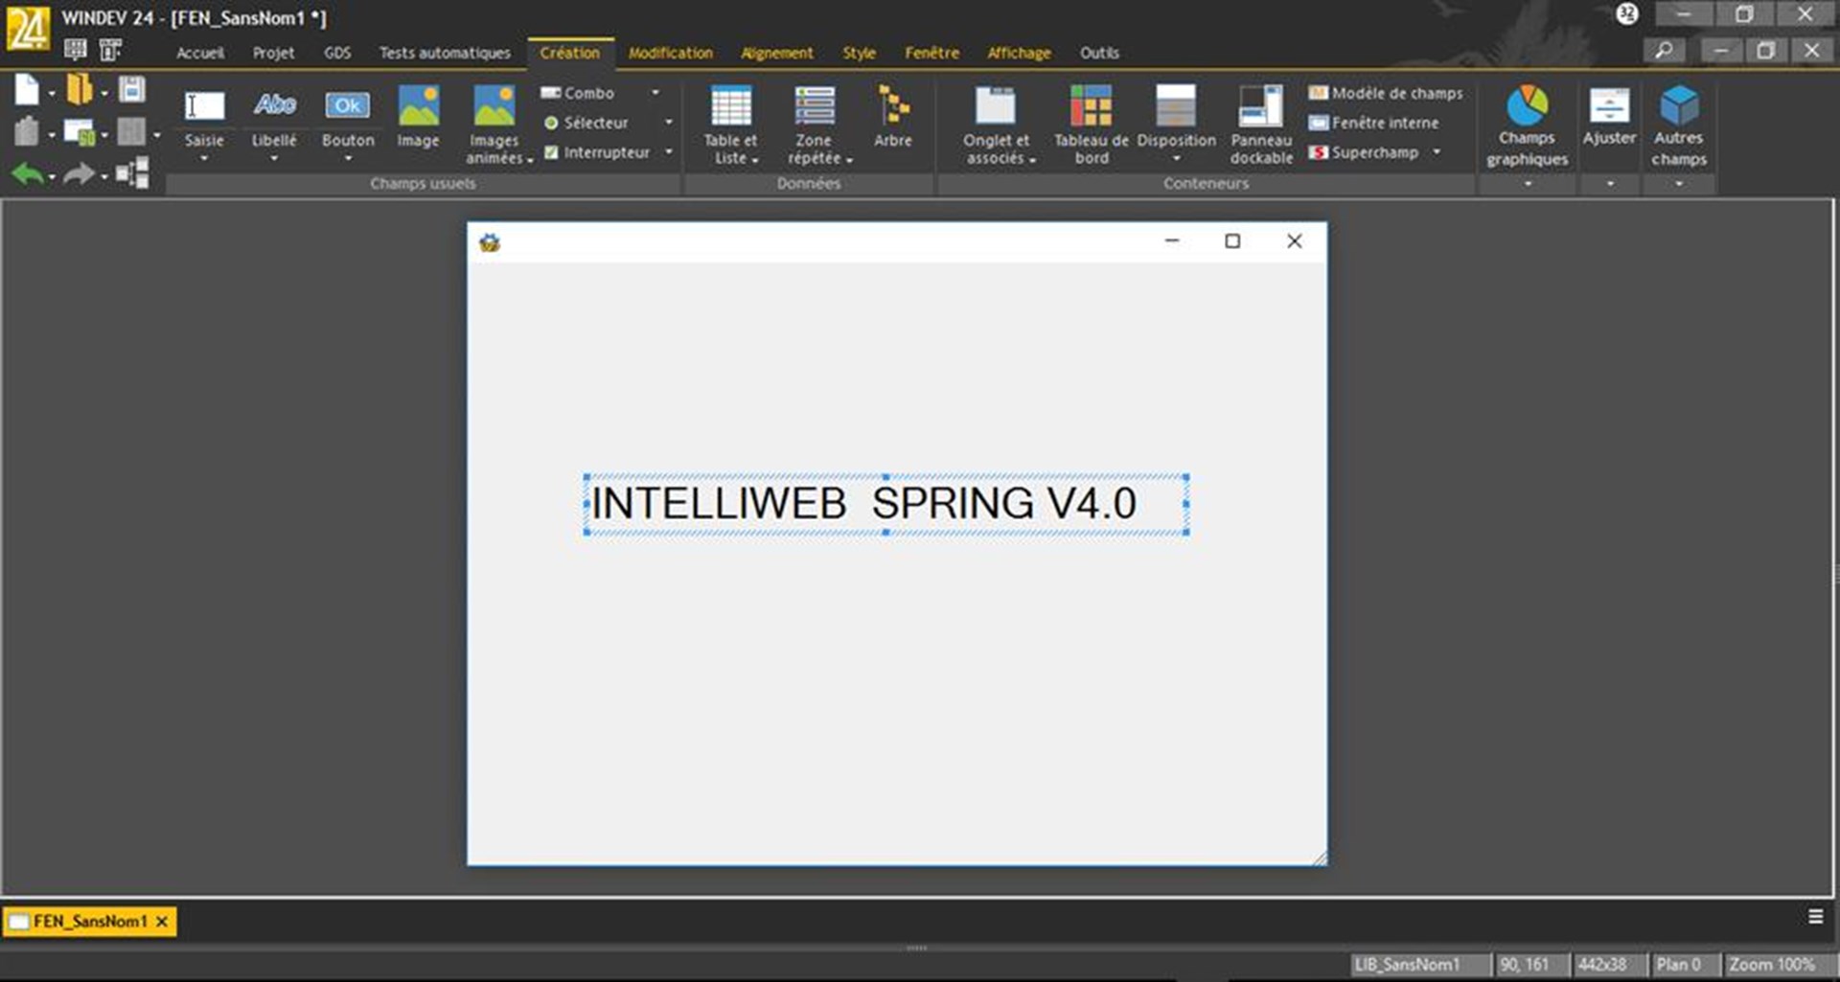Open the Style ribbon tab

point(859,53)
